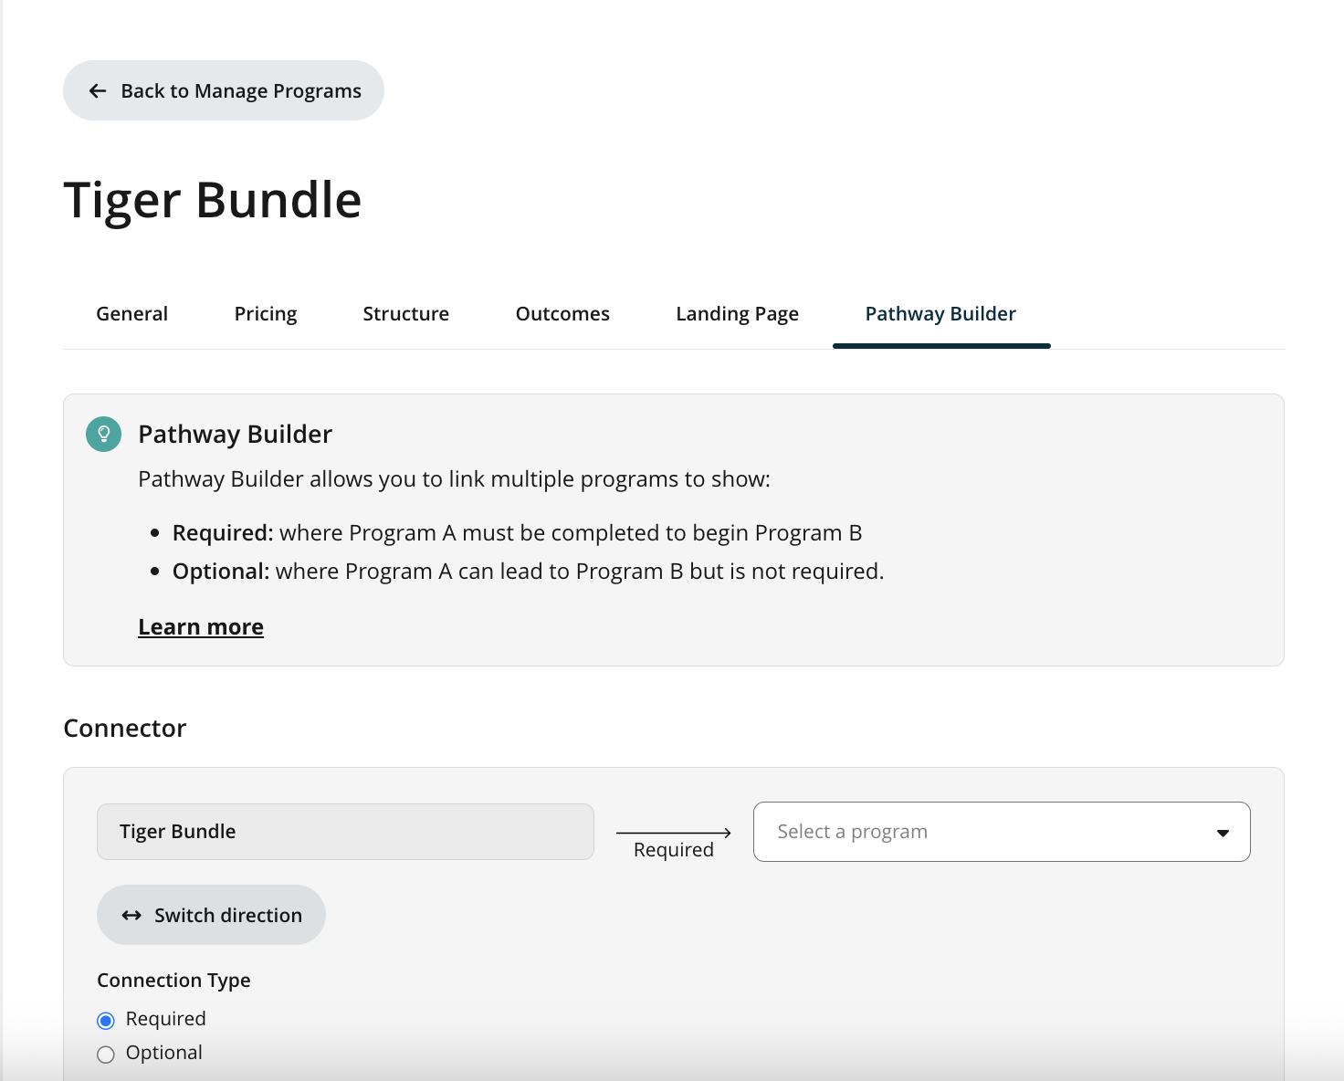
Task: Click the Connector section heading
Action: click(125, 729)
